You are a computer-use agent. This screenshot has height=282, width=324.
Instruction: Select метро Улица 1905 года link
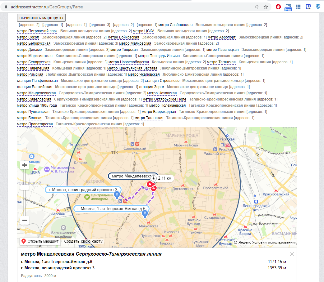tap(37, 105)
